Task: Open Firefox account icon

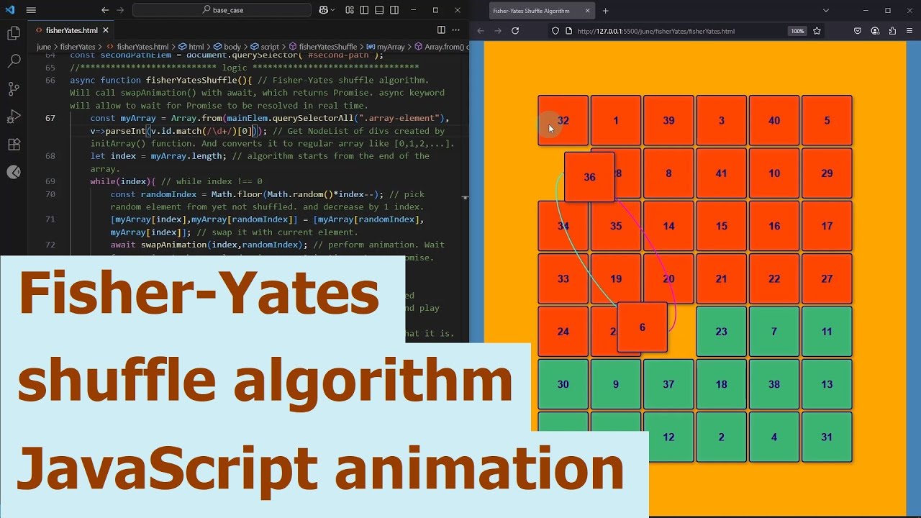Action: 875,31
